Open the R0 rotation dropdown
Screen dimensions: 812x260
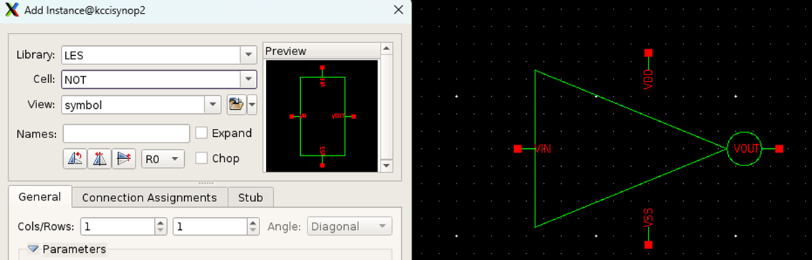163,159
